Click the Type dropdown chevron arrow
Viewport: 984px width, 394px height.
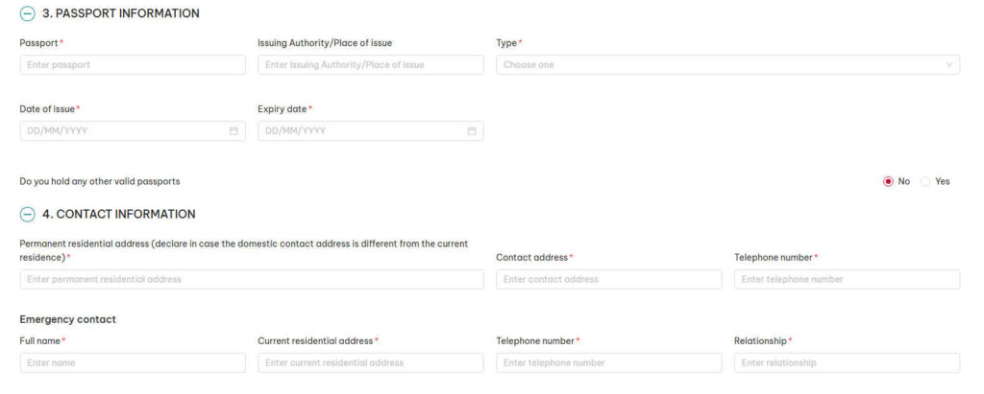tap(949, 65)
